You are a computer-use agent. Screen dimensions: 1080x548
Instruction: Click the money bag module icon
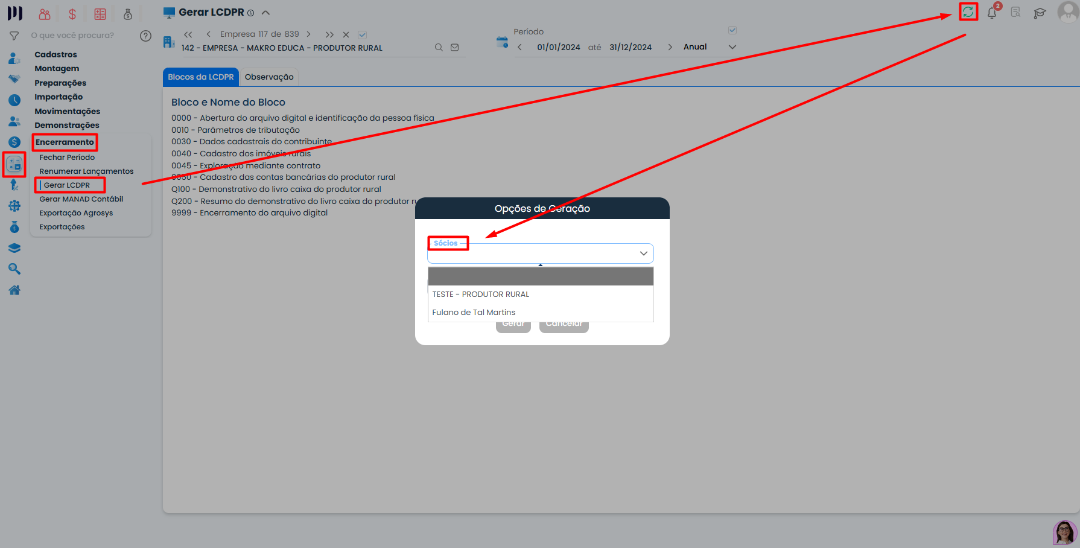[x=128, y=14]
